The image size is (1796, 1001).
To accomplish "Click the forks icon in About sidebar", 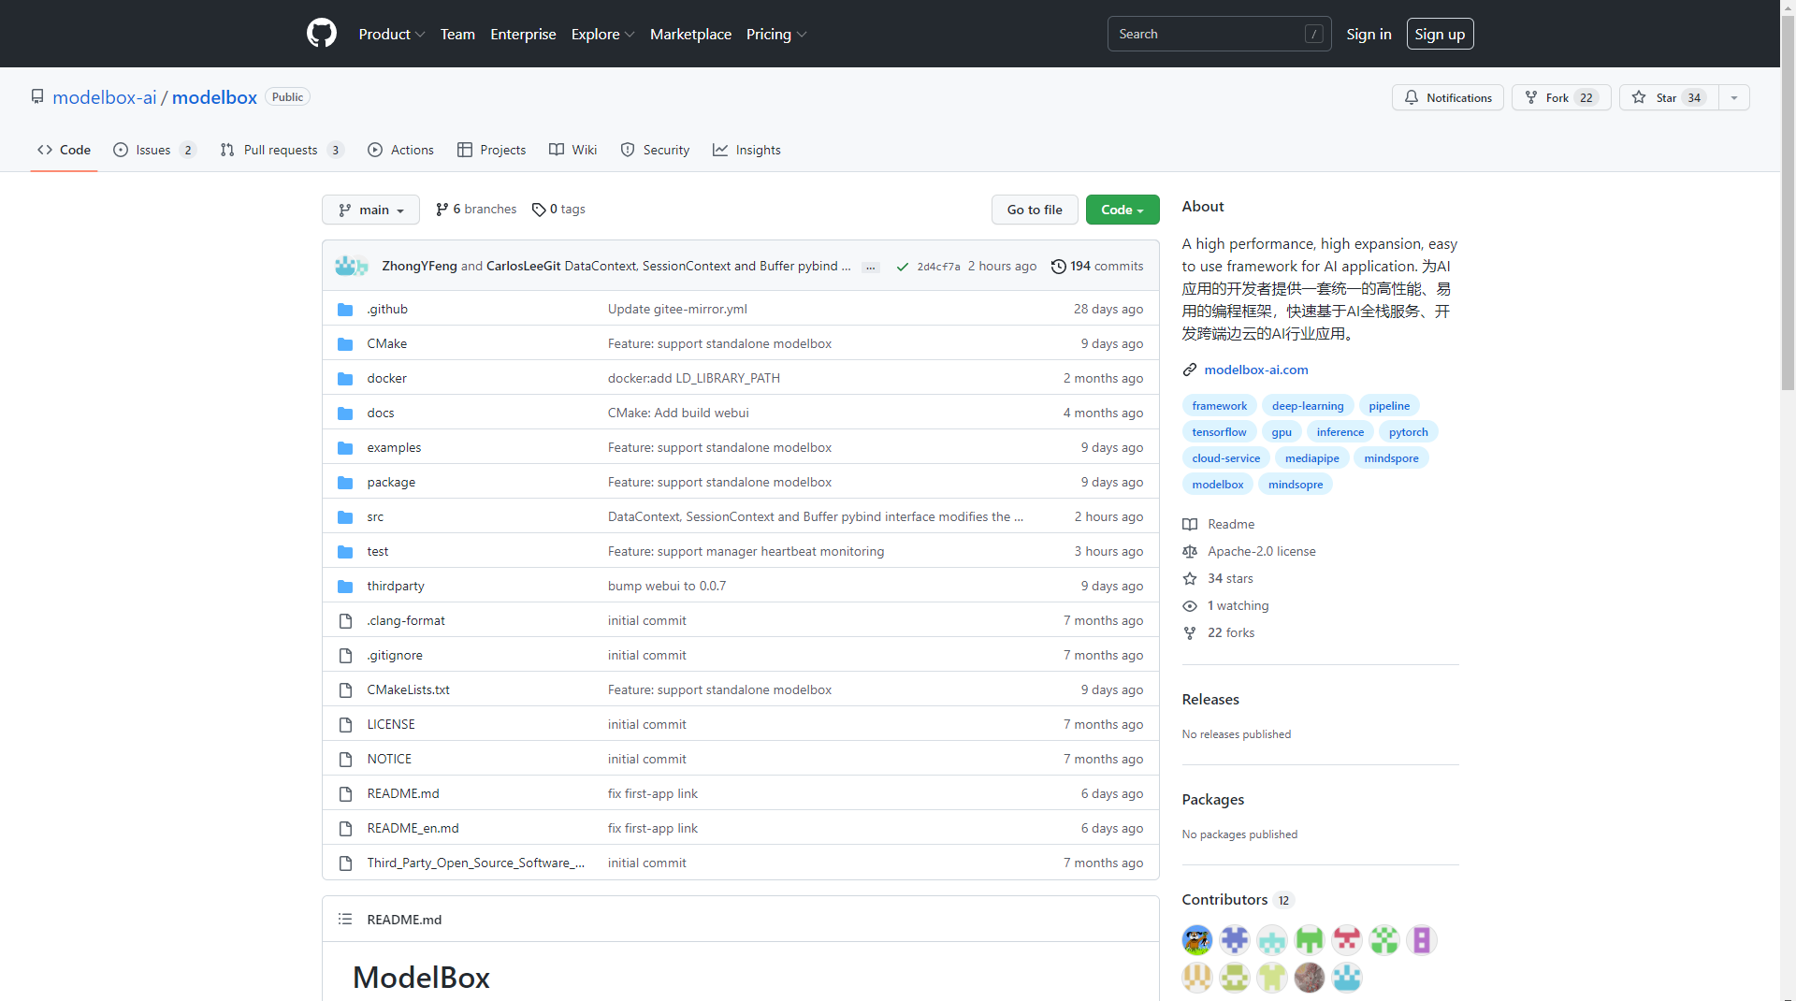I will pos(1190,633).
